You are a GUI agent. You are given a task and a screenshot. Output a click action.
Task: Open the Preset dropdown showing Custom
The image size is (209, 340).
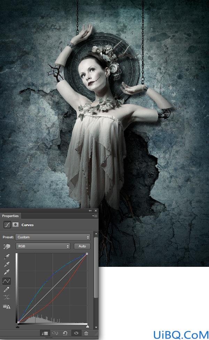click(x=53, y=237)
